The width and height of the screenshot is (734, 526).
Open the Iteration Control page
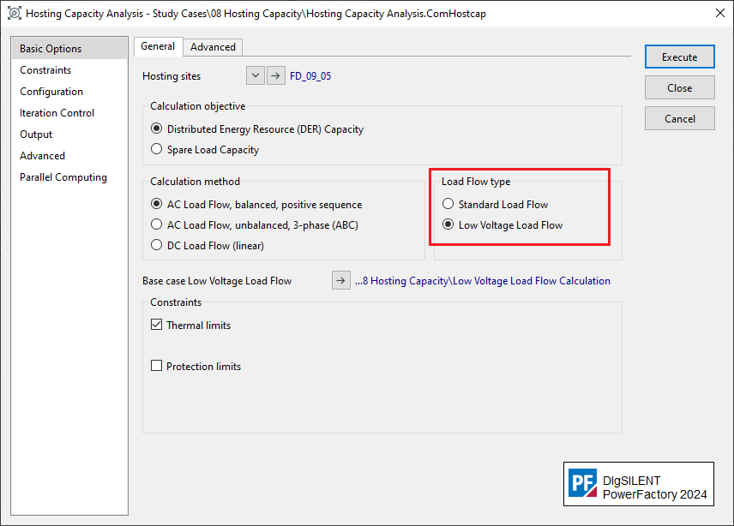pyautogui.click(x=69, y=113)
